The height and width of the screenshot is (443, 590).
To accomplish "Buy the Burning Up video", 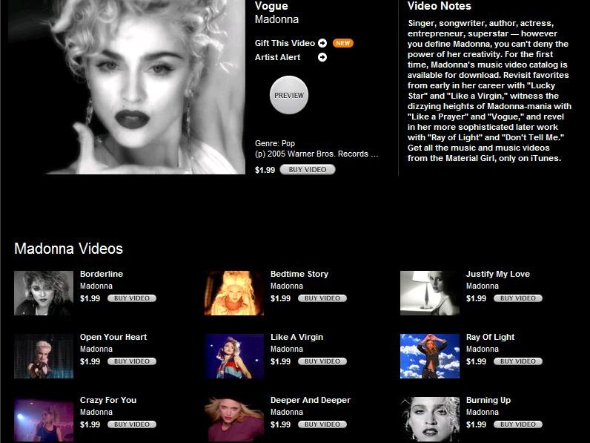I will coord(518,424).
